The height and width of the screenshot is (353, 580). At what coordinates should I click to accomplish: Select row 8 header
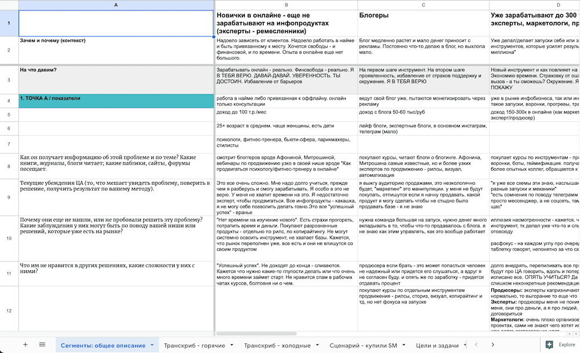[9, 167]
